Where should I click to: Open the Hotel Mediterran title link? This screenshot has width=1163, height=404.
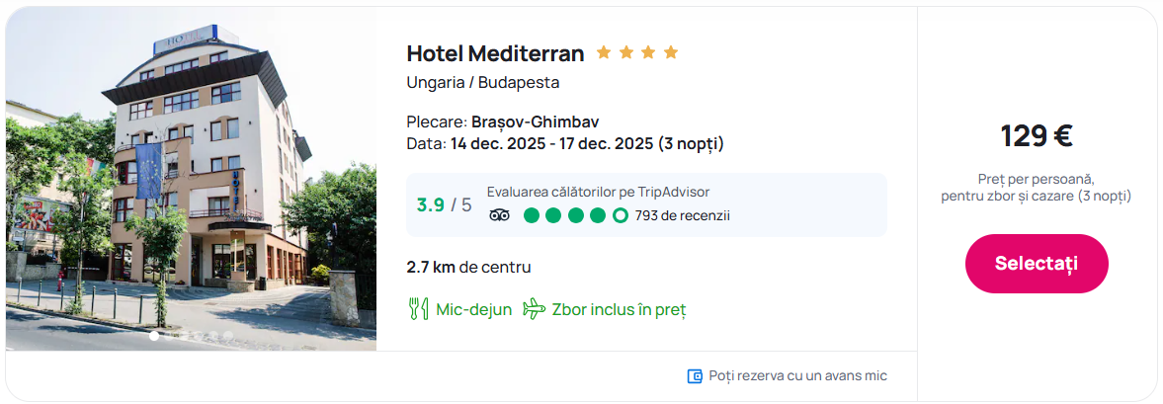click(x=495, y=53)
